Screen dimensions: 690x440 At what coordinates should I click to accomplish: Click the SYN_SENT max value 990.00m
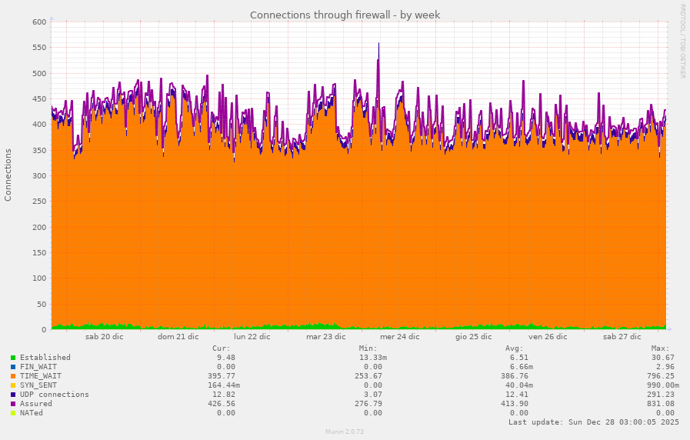click(663, 385)
